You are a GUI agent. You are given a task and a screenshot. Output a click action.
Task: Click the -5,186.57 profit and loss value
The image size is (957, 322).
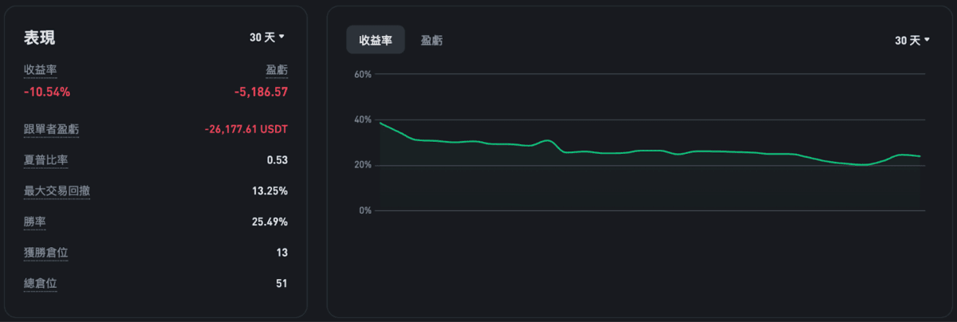(x=261, y=92)
